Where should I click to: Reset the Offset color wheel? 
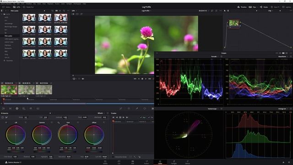[104, 122]
